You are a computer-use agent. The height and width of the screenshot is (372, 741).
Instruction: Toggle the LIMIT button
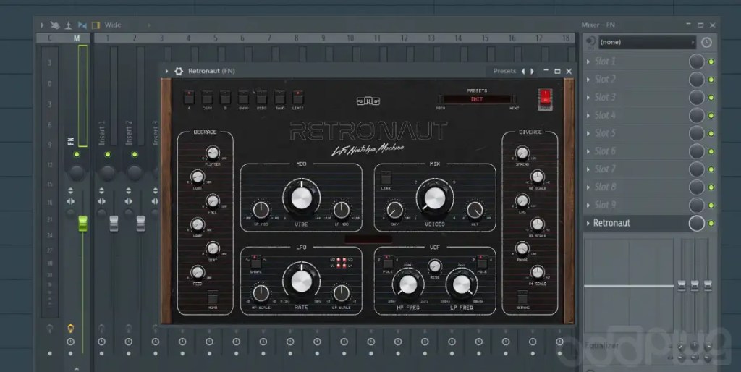[297, 98]
